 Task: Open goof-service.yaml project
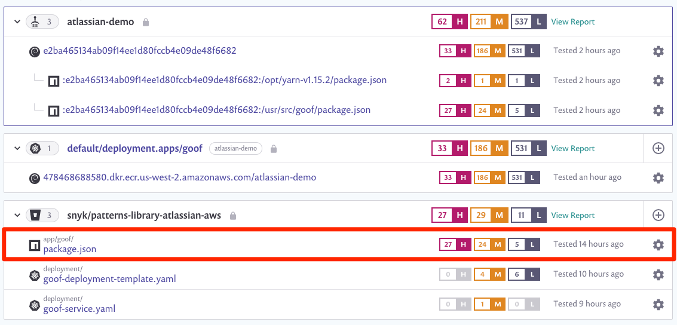coord(79,309)
